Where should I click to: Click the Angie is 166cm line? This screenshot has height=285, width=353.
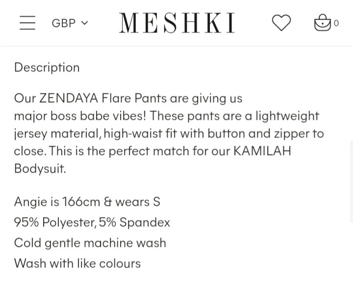pyautogui.click(x=87, y=202)
